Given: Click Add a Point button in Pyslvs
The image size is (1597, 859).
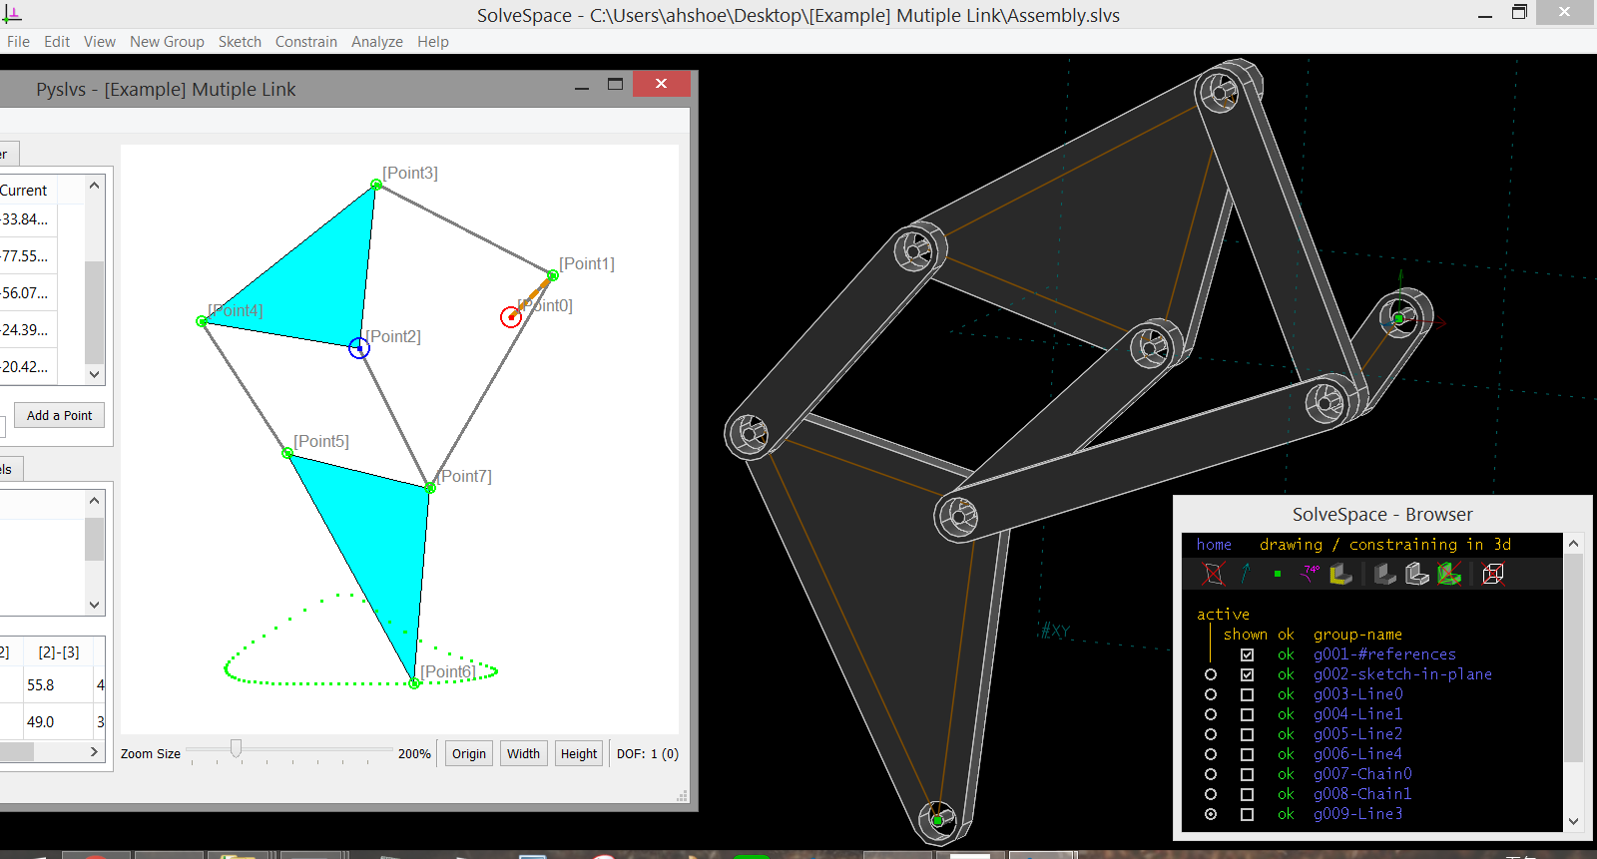Looking at the screenshot, I should (59, 415).
